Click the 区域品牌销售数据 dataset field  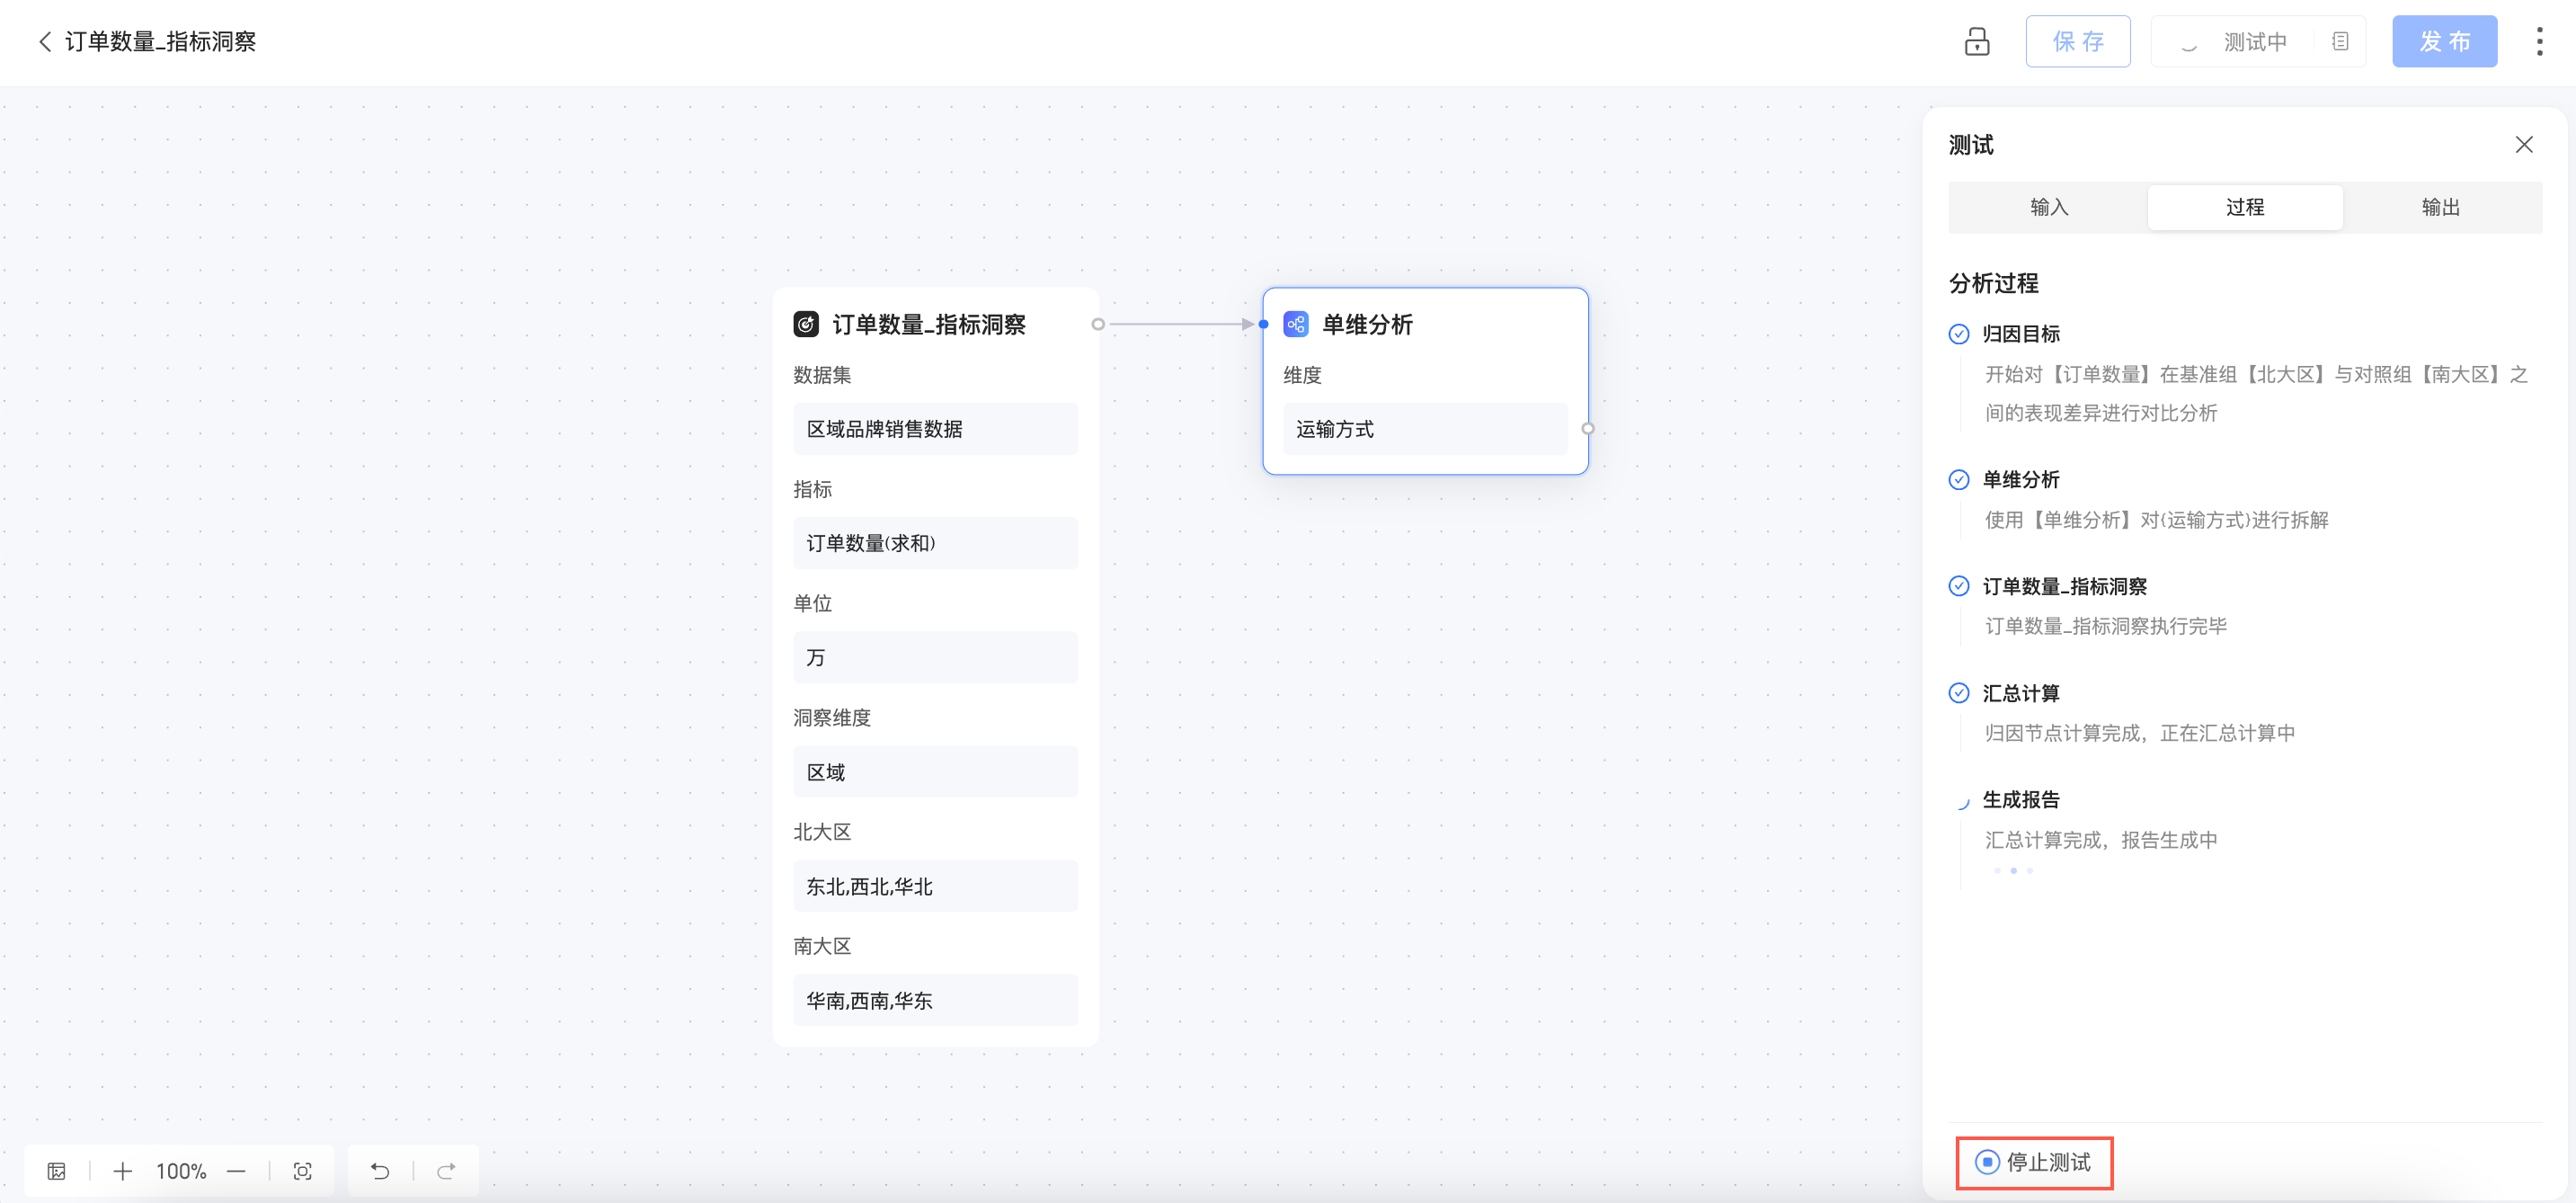[x=934, y=429]
